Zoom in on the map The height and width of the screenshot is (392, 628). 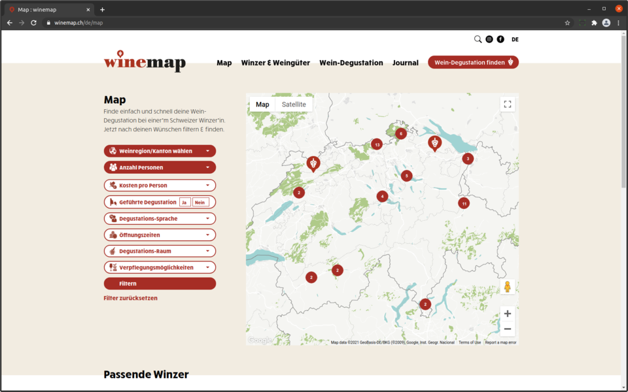coord(508,314)
